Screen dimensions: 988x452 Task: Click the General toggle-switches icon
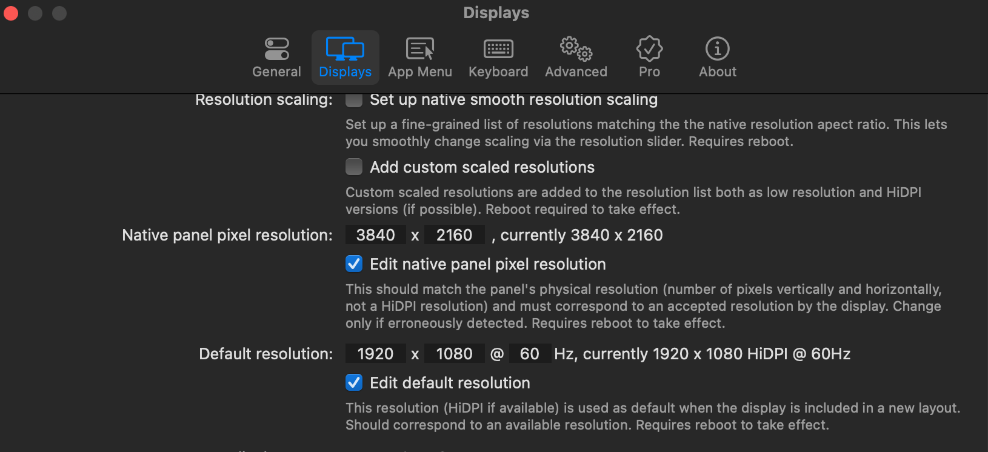click(276, 48)
